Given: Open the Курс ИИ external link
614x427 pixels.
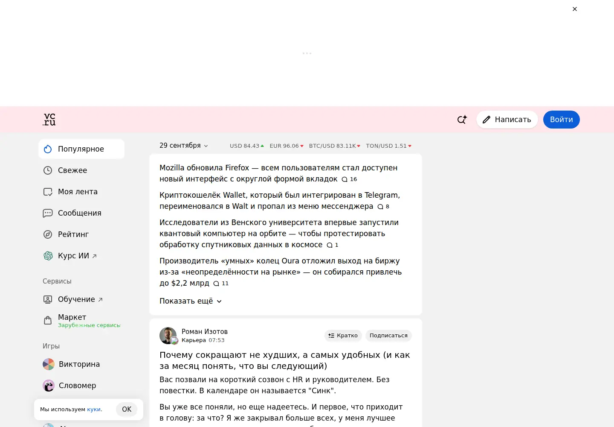Looking at the screenshot, I should 81,256.
